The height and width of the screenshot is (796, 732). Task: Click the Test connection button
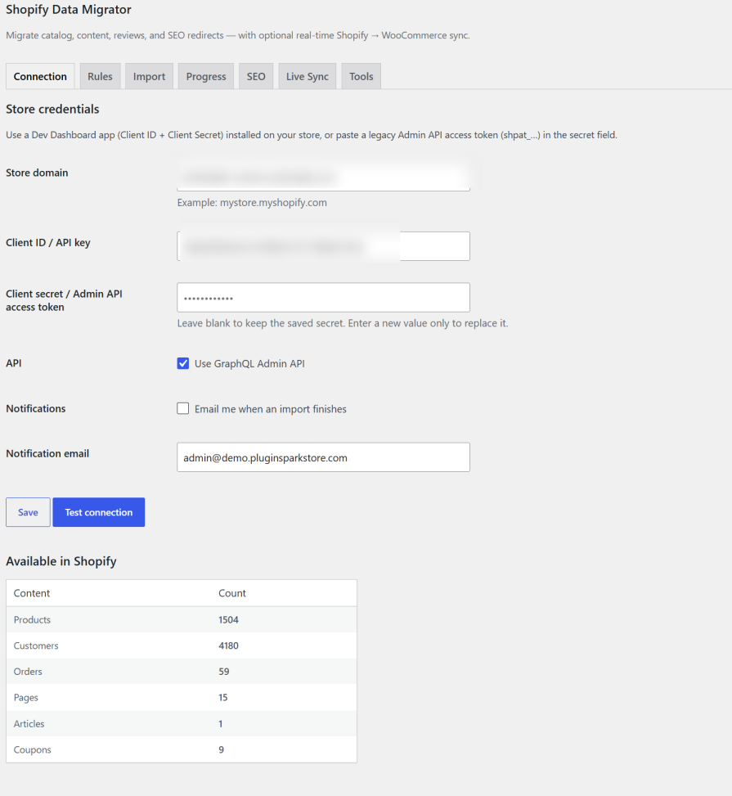tap(98, 512)
